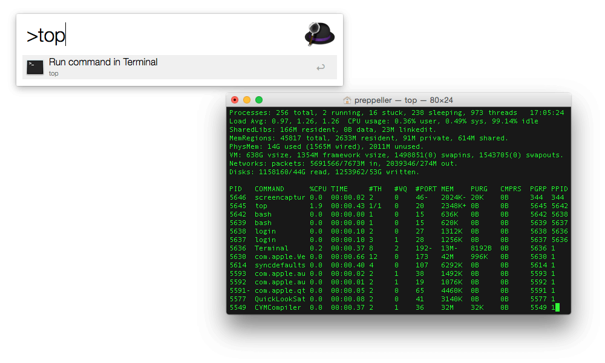Click the PGRP column header
Screen dimensions: 605x363
click(538, 189)
